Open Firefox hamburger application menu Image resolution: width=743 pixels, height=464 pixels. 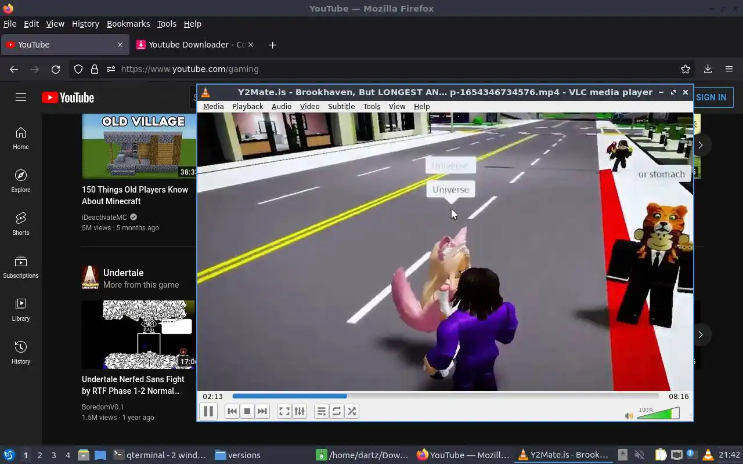point(729,69)
